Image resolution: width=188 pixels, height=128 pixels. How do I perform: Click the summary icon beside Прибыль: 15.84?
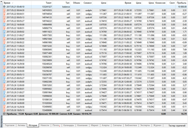(4, 114)
